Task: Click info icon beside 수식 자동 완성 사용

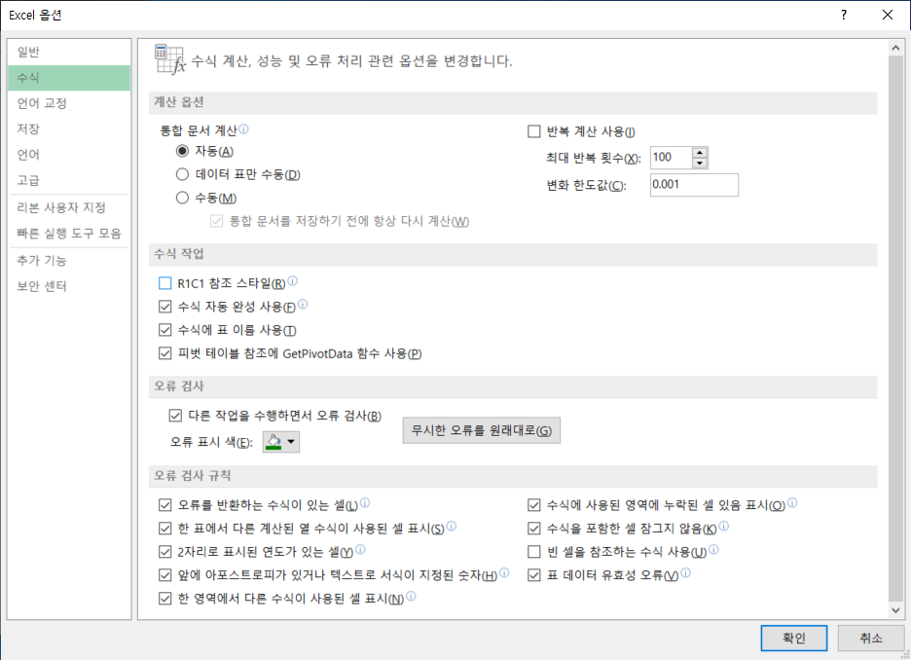Action: [x=303, y=304]
